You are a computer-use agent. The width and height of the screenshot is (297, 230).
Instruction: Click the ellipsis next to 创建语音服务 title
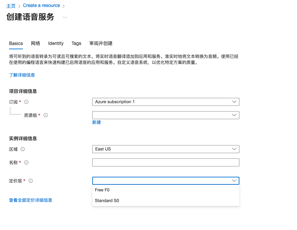coord(65,17)
